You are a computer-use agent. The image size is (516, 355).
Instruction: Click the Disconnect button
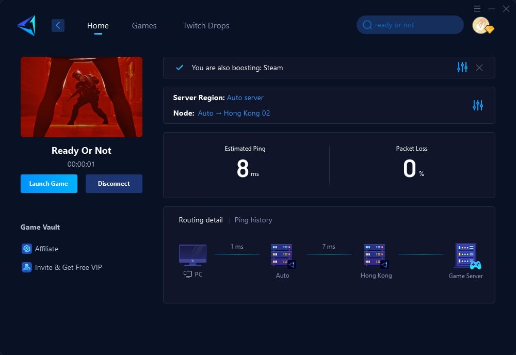pyautogui.click(x=114, y=184)
